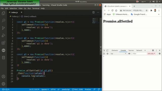Click the Chrome address bar URL
Viewport: 162px width, 91px height.
[138, 10]
